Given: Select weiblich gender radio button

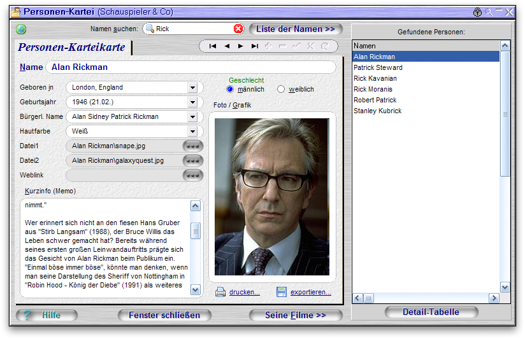Looking at the screenshot, I should click(x=281, y=89).
